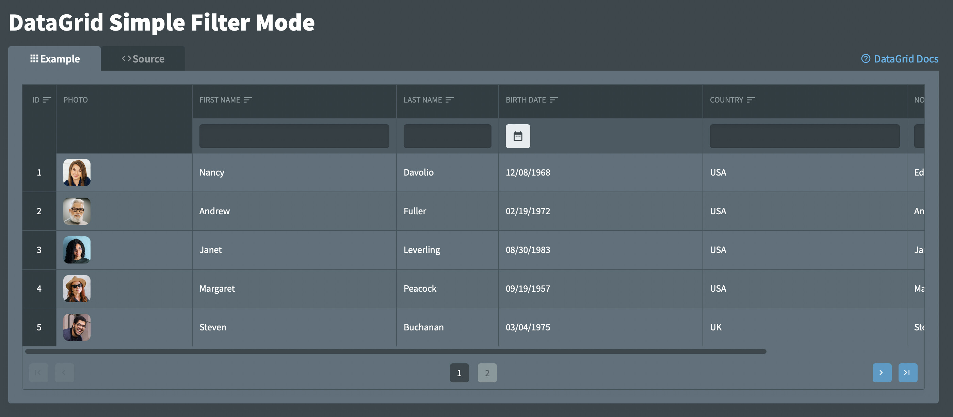
Task: Sort the BIRTH DATE column
Action: pos(554,99)
